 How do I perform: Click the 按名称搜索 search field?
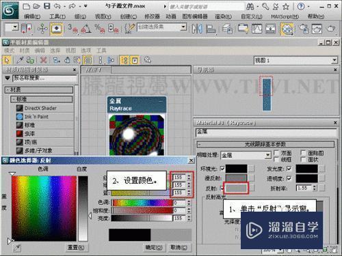(x=44, y=79)
